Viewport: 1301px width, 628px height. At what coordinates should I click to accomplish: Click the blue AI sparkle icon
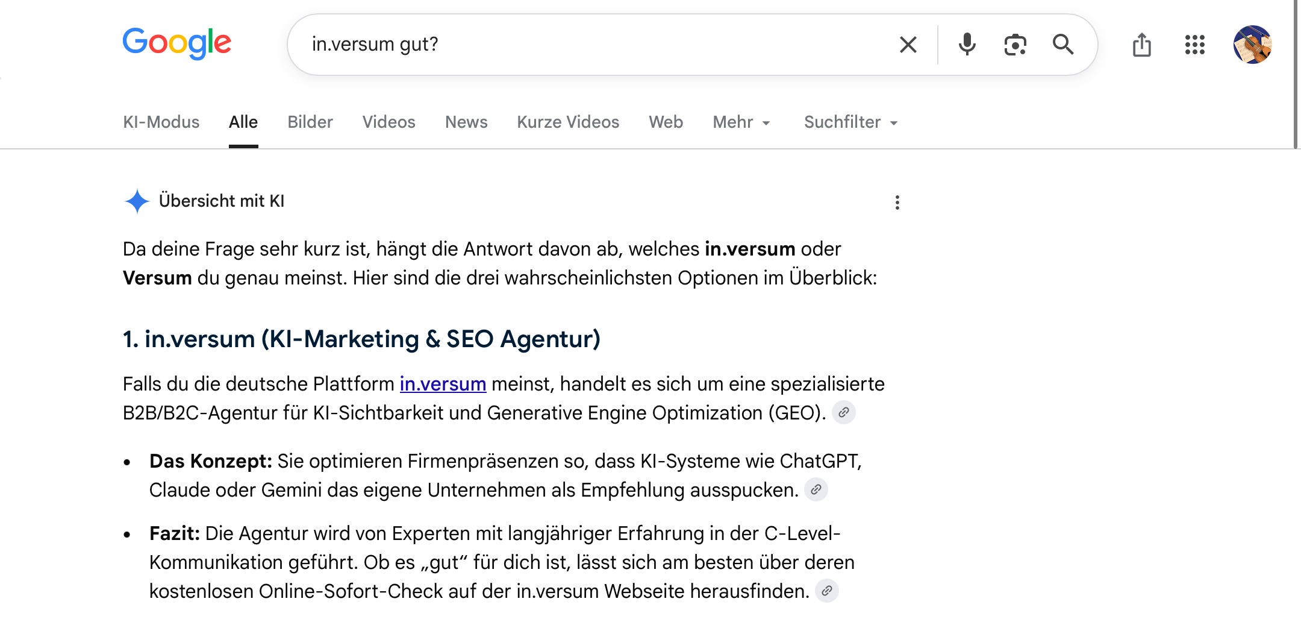[x=137, y=201]
